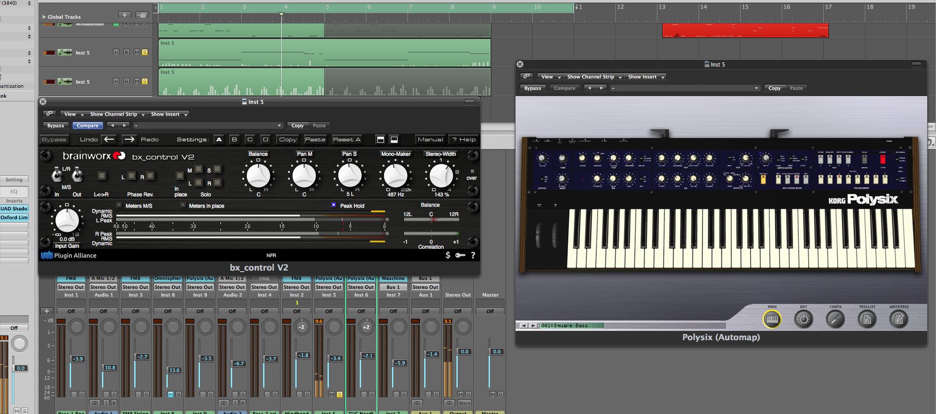
Task: Enable Meters in place checkbox
Action: pyautogui.click(x=183, y=205)
